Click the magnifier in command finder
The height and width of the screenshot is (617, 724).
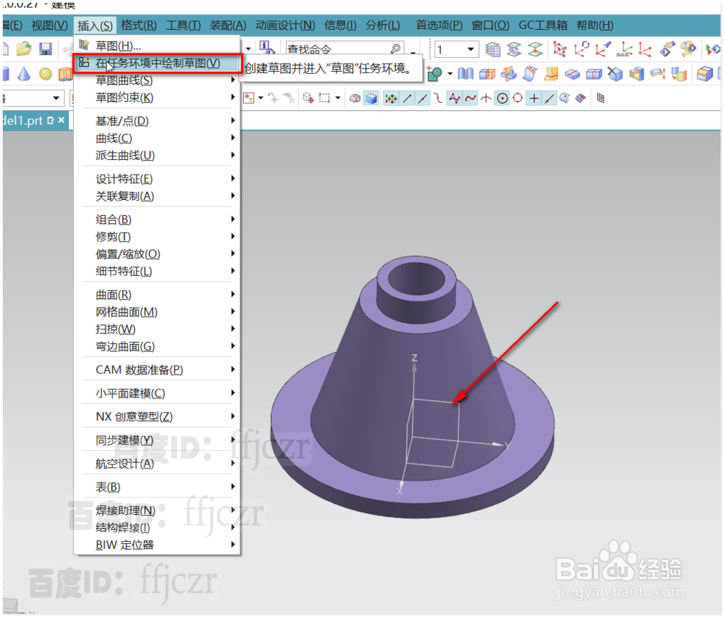click(396, 49)
